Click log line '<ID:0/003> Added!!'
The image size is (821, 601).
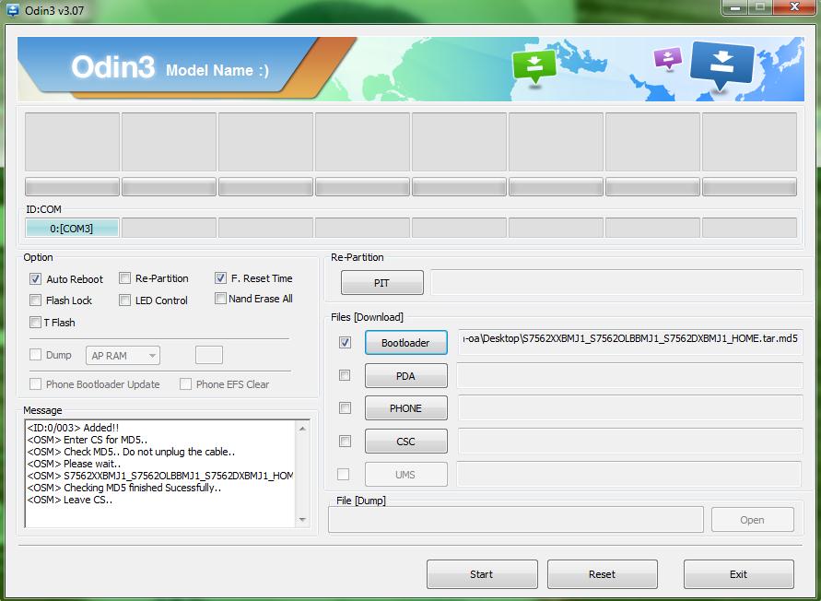(x=73, y=428)
